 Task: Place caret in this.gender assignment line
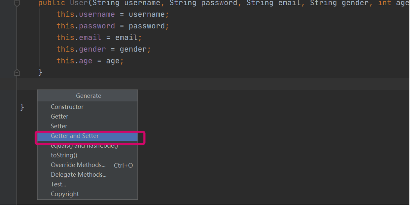tap(103, 49)
